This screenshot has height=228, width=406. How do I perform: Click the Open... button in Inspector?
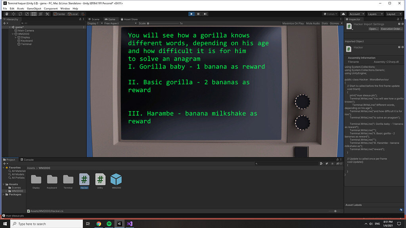373,29
